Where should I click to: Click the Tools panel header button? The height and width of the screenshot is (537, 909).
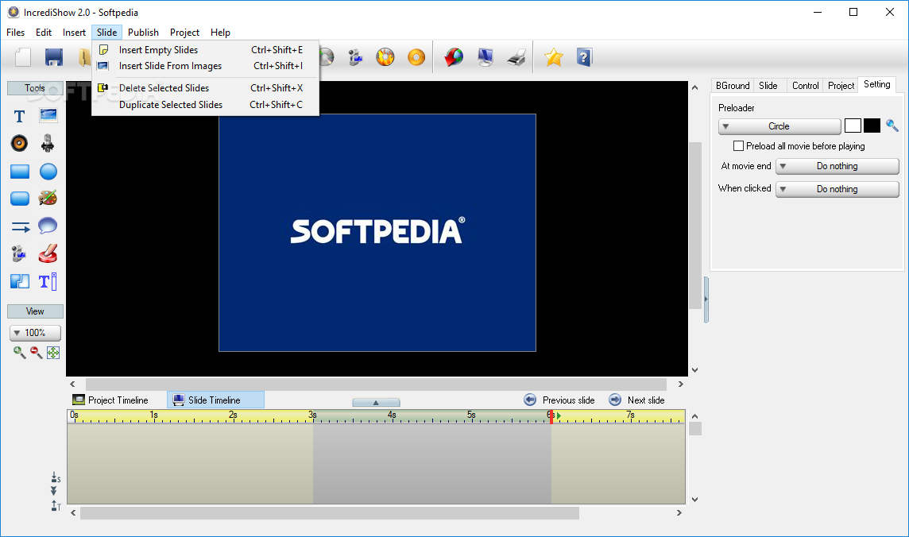click(35, 88)
